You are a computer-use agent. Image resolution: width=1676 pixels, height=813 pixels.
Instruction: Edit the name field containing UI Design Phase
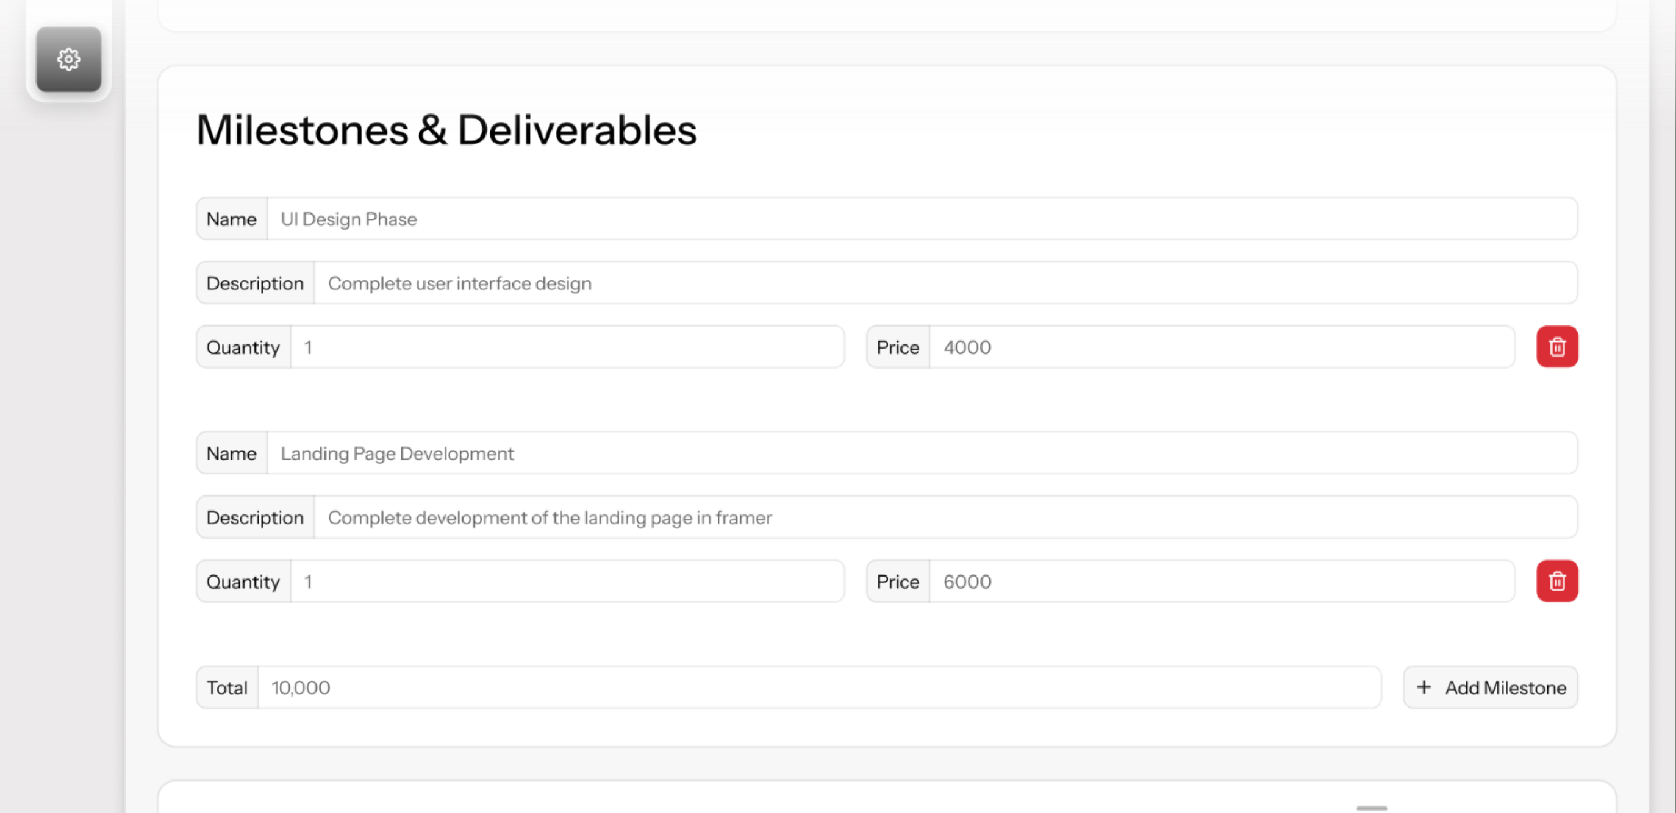[922, 219]
